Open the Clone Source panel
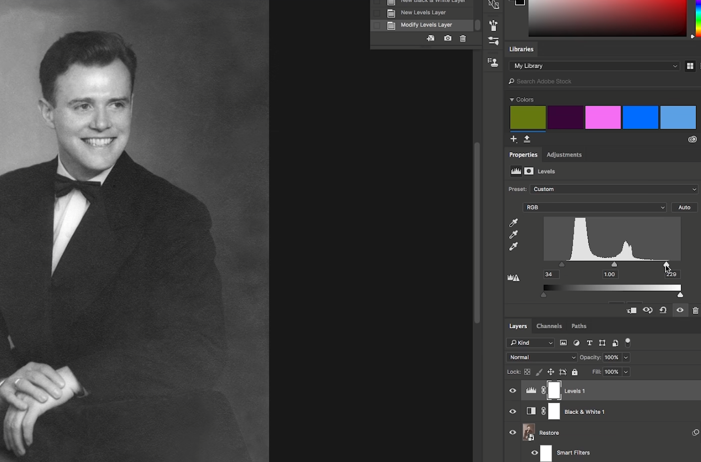Screen dimensions: 701x462 tap(493, 62)
